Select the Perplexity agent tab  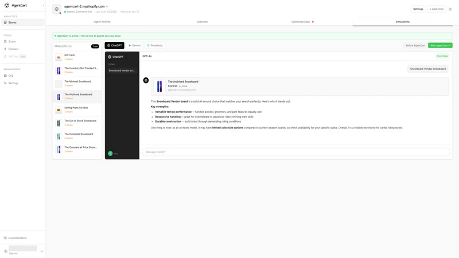155,45
